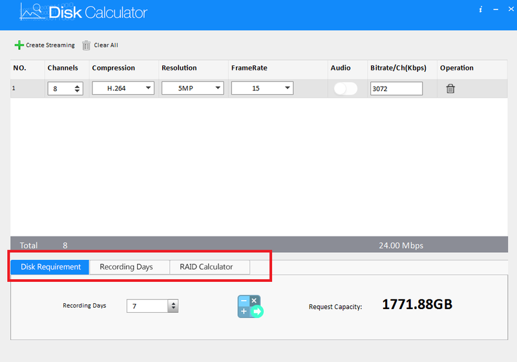This screenshot has width=517, height=362.
Task: Click the Bitrate field showing 3072
Action: (x=396, y=89)
